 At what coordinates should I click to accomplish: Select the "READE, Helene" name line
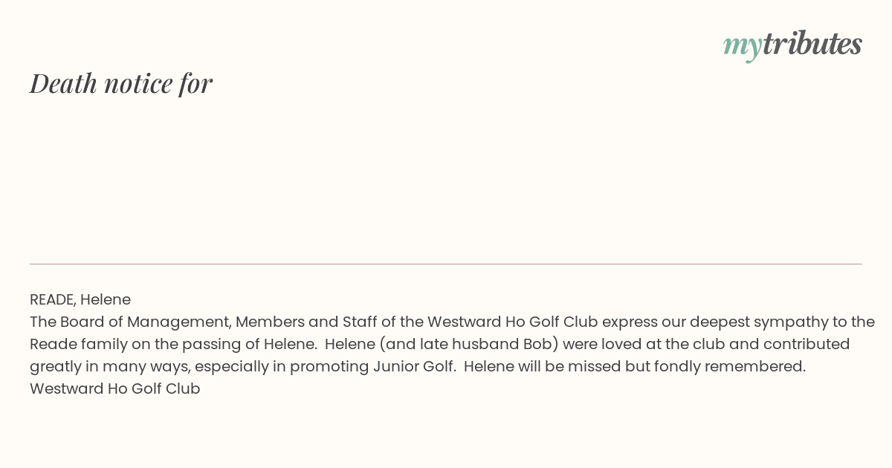[80, 299]
